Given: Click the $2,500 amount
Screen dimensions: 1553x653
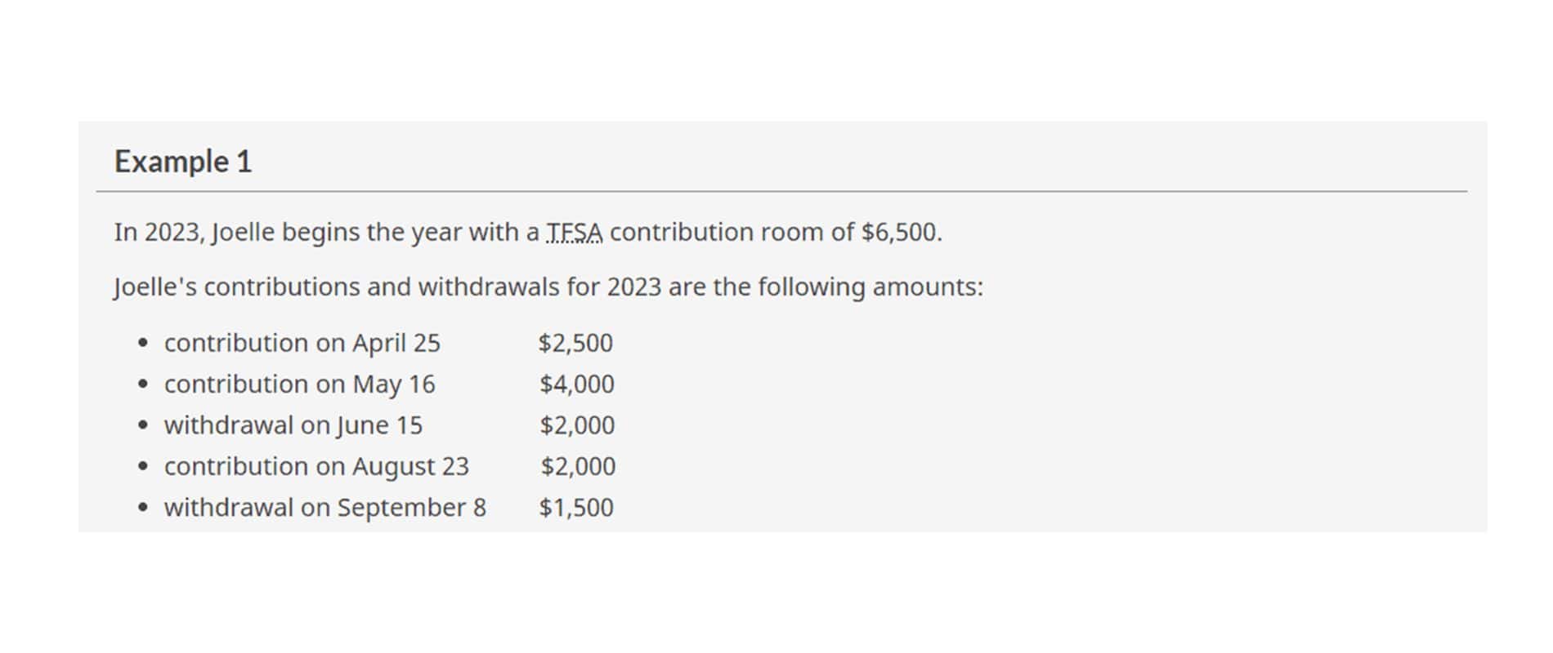Looking at the screenshot, I should tap(575, 343).
